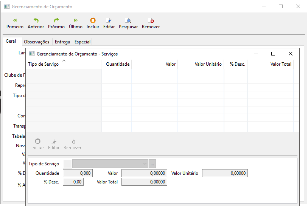The height and width of the screenshot is (208, 308).
Task: Open Pesquisar search tool
Action: click(x=128, y=23)
